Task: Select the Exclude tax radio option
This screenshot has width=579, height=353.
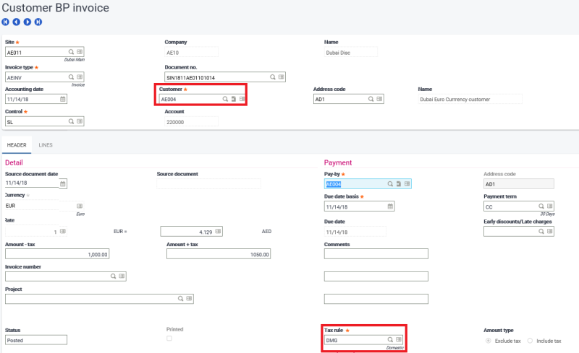Action: click(488, 340)
